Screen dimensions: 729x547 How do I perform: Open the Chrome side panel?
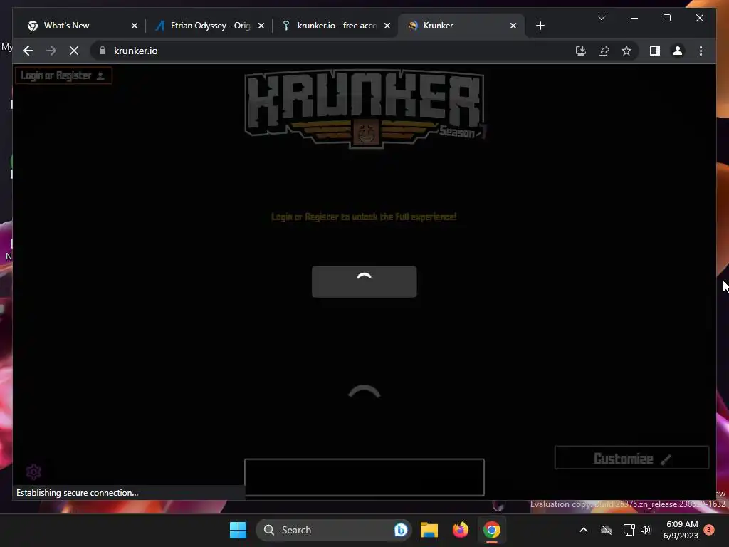click(x=655, y=51)
